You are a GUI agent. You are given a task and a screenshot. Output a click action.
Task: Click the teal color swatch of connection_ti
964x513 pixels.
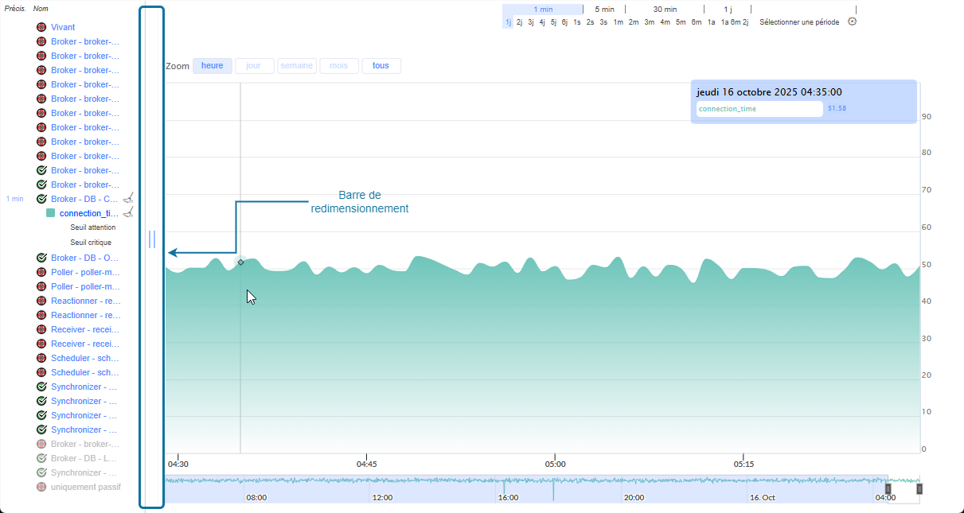tap(51, 213)
